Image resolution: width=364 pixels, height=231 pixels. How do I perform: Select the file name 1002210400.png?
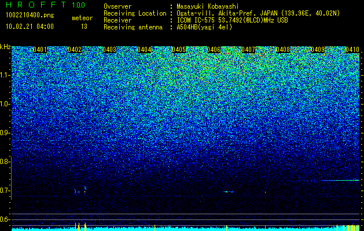[x=30, y=16]
